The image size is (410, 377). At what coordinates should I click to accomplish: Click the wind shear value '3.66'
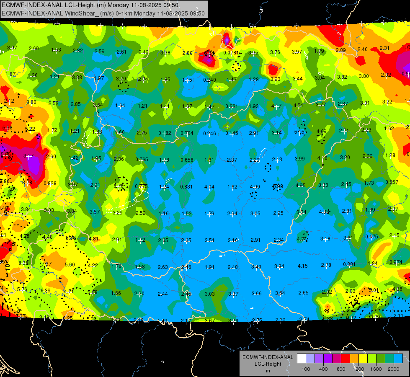(256, 294)
